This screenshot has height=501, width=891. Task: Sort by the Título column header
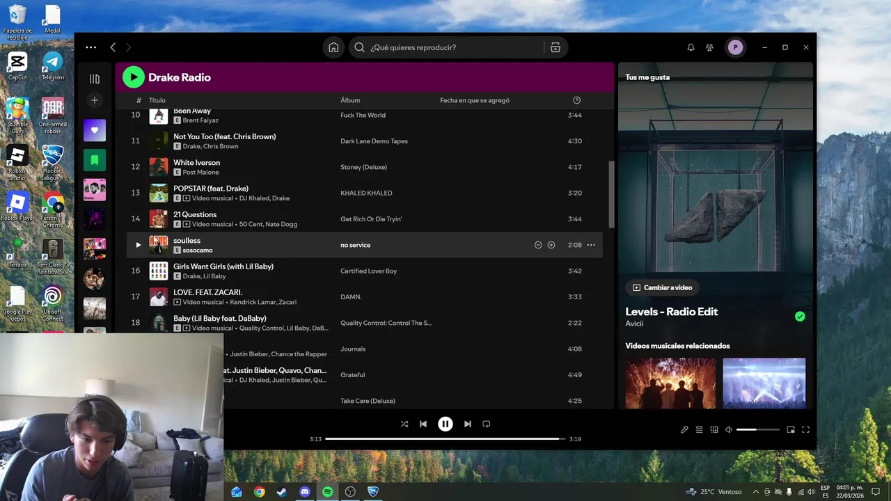tap(157, 100)
